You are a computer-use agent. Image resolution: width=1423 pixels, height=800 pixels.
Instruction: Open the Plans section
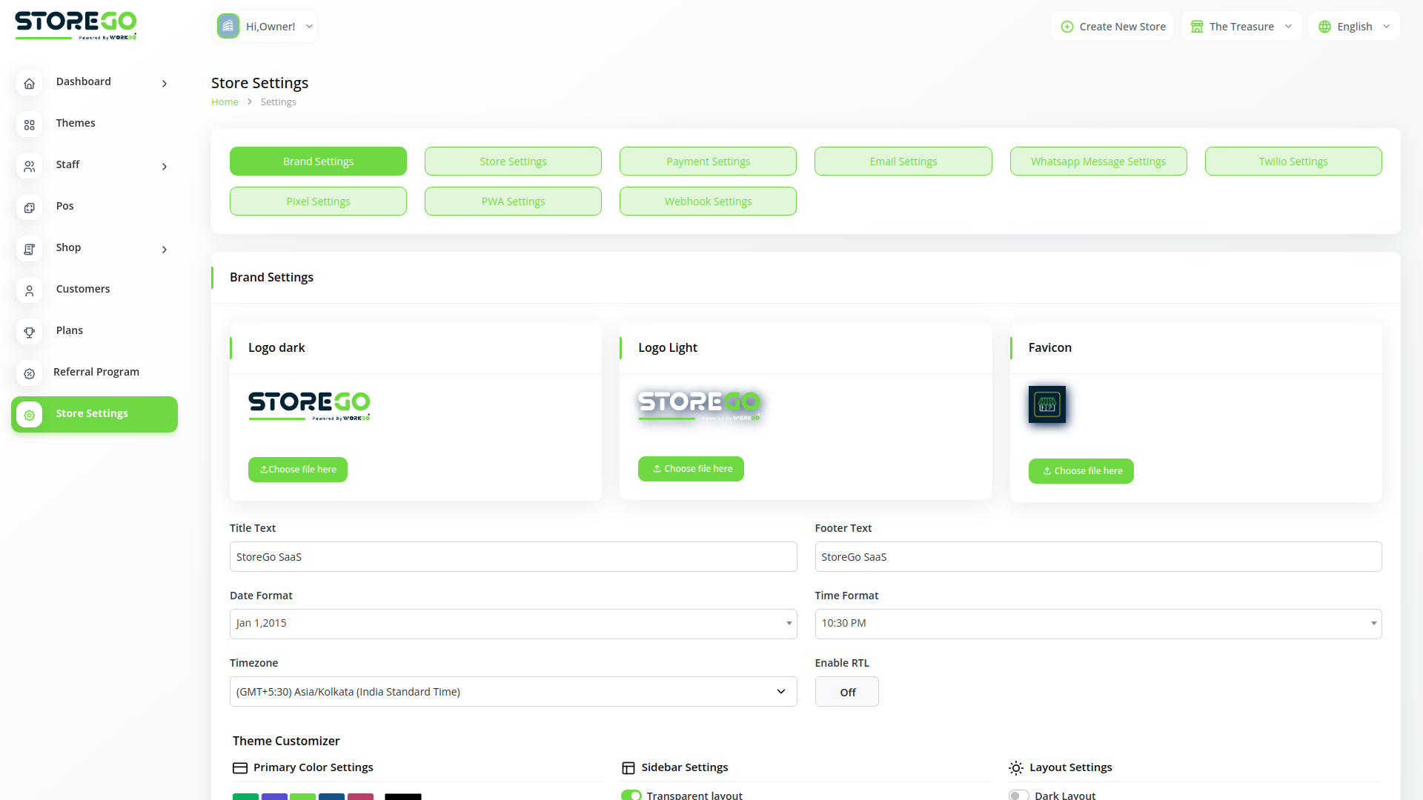(x=30, y=333)
